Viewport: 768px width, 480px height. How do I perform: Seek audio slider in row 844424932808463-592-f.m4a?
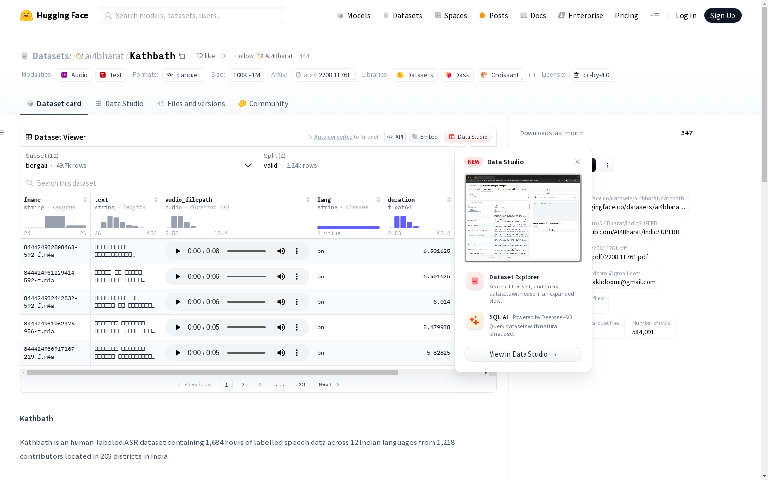pyautogui.click(x=246, y=251)
